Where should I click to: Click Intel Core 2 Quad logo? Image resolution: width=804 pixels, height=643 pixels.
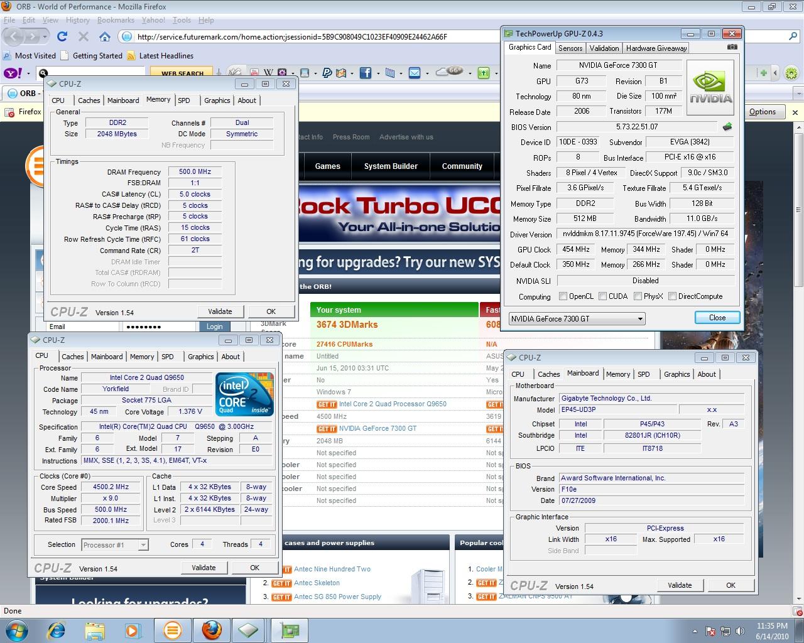pos(244,394)
